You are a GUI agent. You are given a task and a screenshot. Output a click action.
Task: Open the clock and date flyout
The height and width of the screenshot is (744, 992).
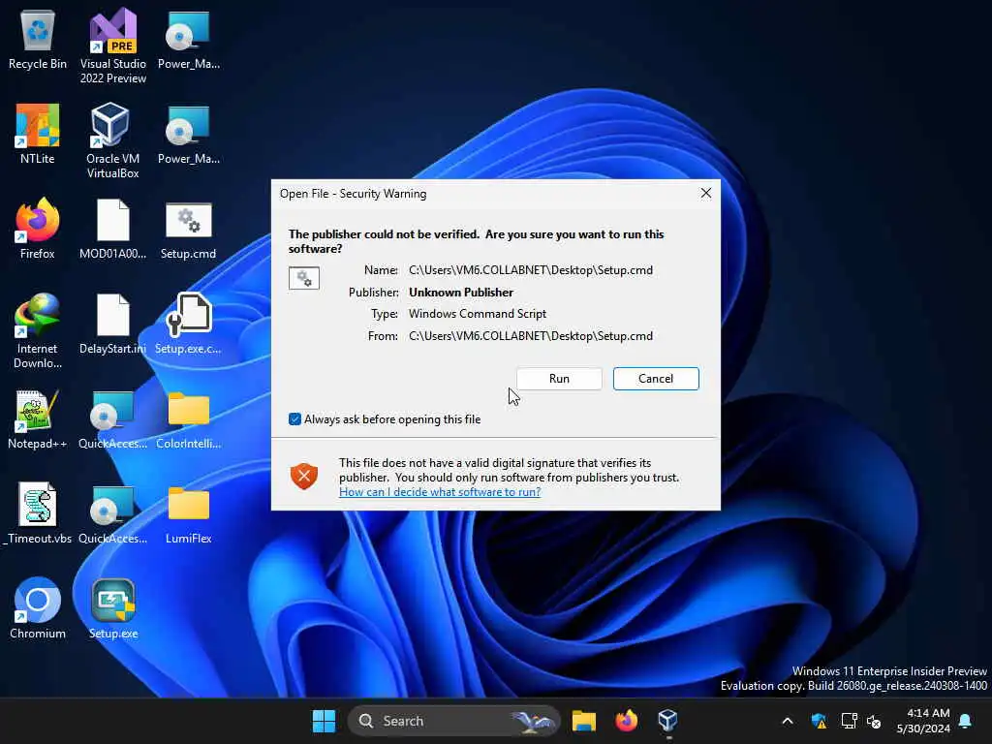(923, 721)
